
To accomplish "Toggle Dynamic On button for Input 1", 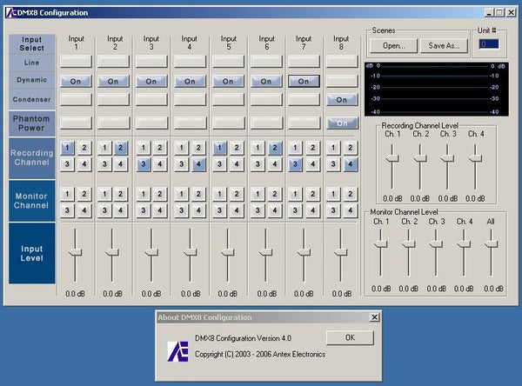I will (x=75, y=81).
